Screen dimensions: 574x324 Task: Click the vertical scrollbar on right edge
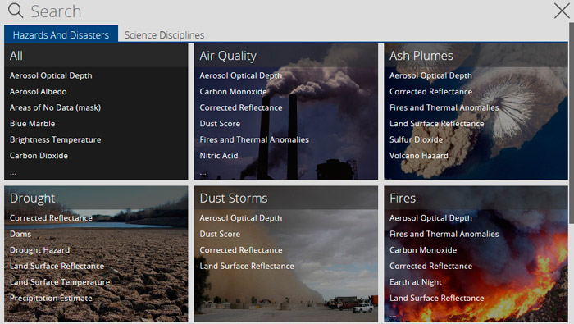point(572,123)
